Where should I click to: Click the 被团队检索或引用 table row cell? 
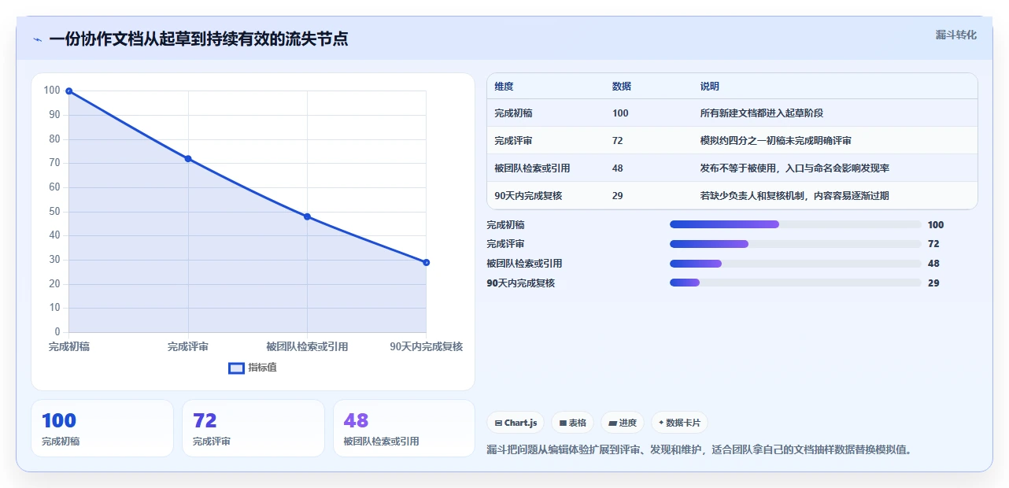point(532,168)
